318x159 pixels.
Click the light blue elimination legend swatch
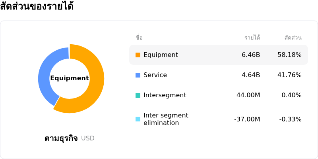tap(138, 119)
